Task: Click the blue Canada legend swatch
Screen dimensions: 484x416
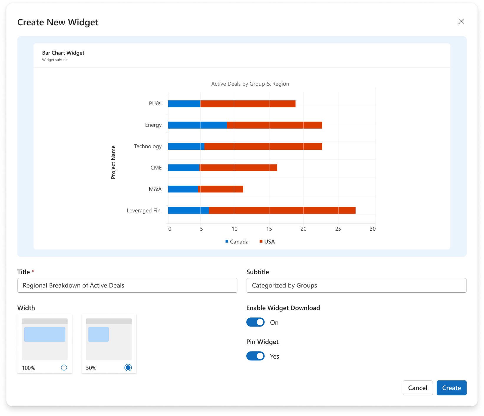Action: pos(227,242)
